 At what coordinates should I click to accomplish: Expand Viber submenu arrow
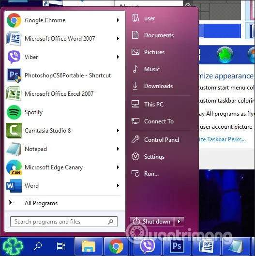tap(118, 57)
